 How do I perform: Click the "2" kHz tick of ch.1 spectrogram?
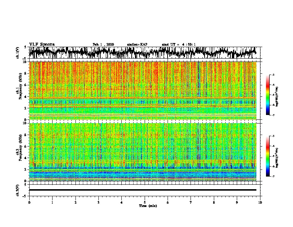coord(26,108)
